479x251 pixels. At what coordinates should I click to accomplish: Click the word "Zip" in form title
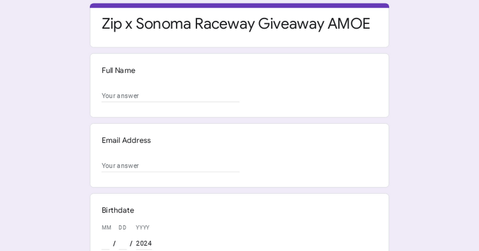(112, 24)
